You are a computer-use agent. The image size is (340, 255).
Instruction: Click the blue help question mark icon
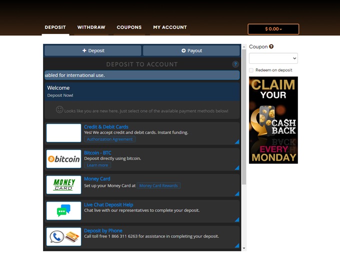(x=235, y=64)
